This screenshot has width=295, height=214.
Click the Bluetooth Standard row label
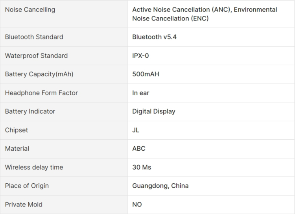[34, 37]
